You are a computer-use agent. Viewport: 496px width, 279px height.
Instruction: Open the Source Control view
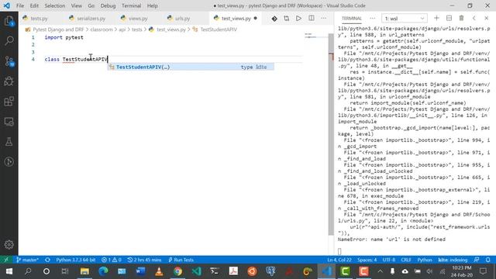(9, 61)
